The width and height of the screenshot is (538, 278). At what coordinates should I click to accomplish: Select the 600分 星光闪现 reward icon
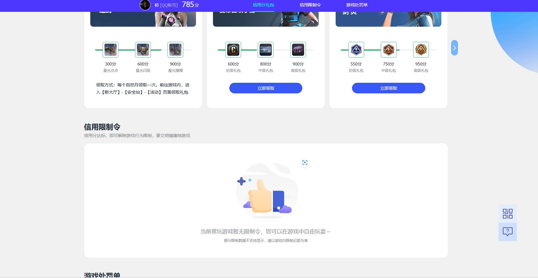[x=143, y=50]
